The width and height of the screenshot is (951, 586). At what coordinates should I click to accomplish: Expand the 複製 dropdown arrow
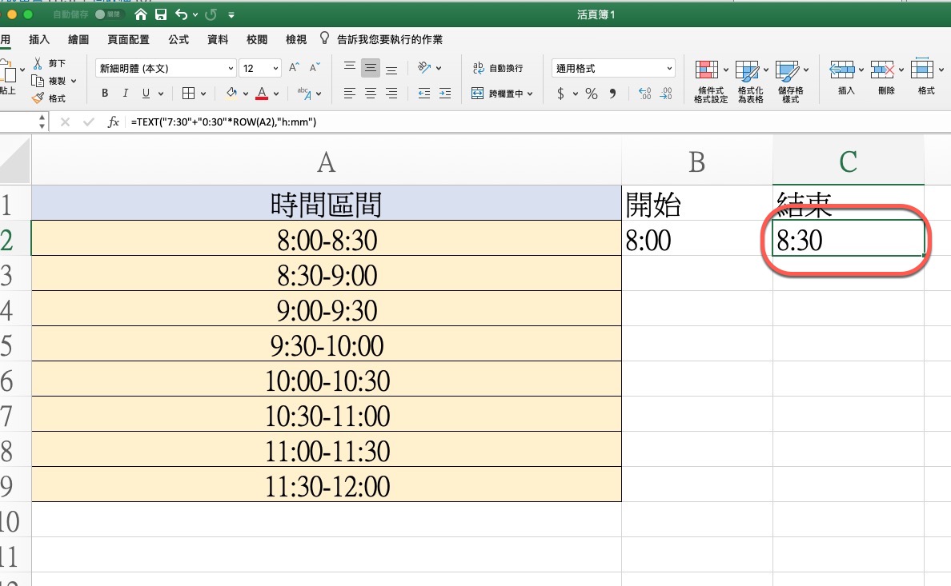tap(74, 81)
